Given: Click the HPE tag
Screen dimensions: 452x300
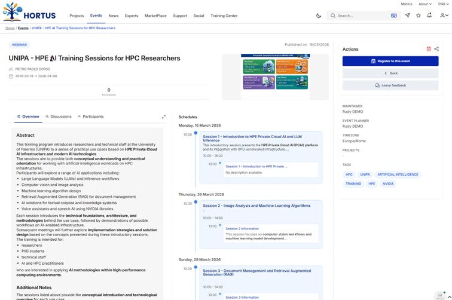Looking at the screenshot, I should point(371,183).
